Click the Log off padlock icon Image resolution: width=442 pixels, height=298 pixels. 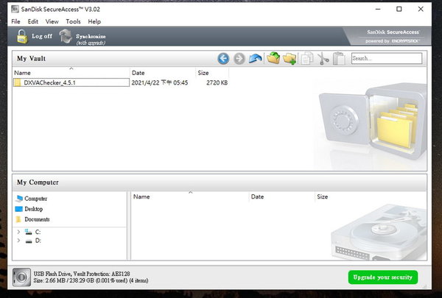(22, 36)
